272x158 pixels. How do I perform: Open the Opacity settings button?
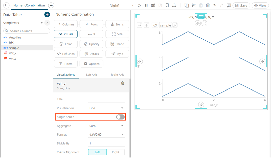click(91, 44)
